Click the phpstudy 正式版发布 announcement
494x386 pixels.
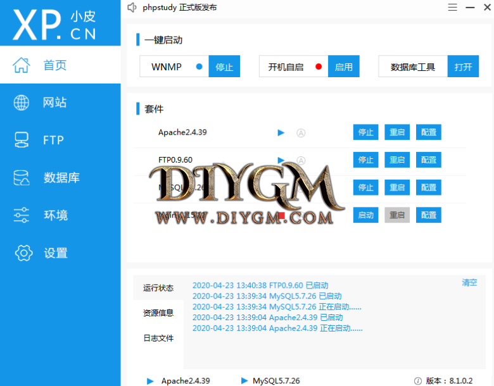[180, 8]
